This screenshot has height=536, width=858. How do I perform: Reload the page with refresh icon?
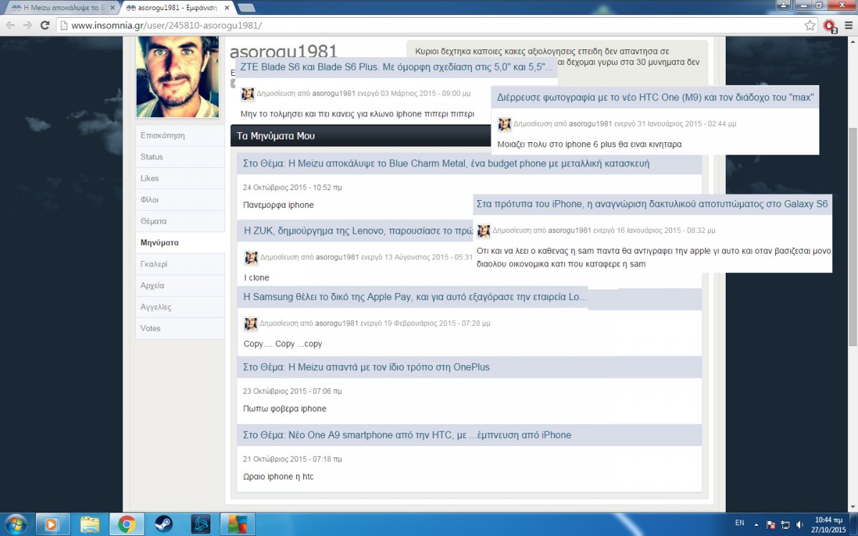(45, 25)
